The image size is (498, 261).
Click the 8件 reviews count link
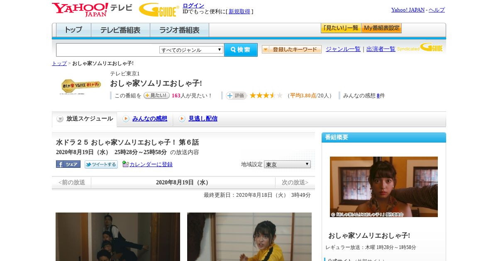click(378, 96)
